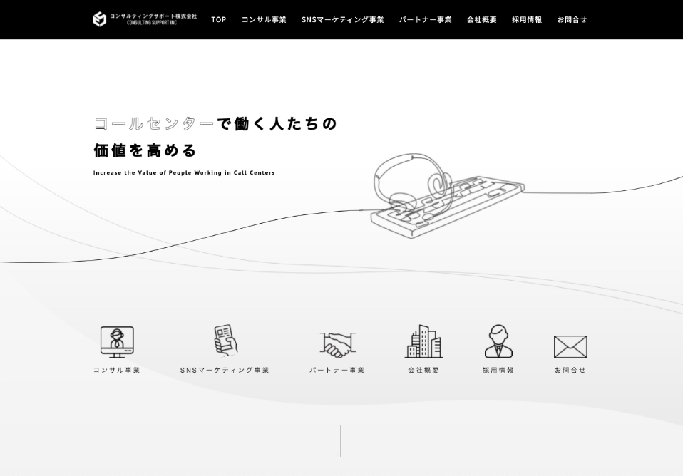Click the パートナー事業 caption under handshake

(337, 371)
